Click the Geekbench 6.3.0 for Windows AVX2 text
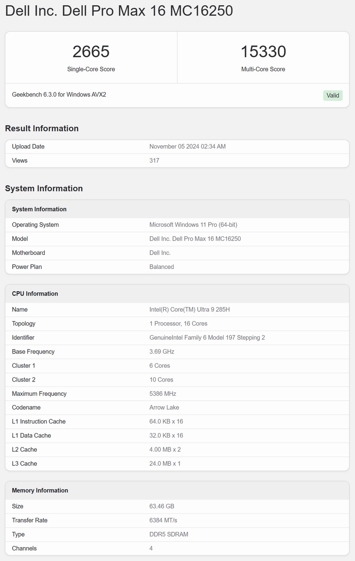The height and width of the screenshot is (561, 355). [x=59, y=95]
